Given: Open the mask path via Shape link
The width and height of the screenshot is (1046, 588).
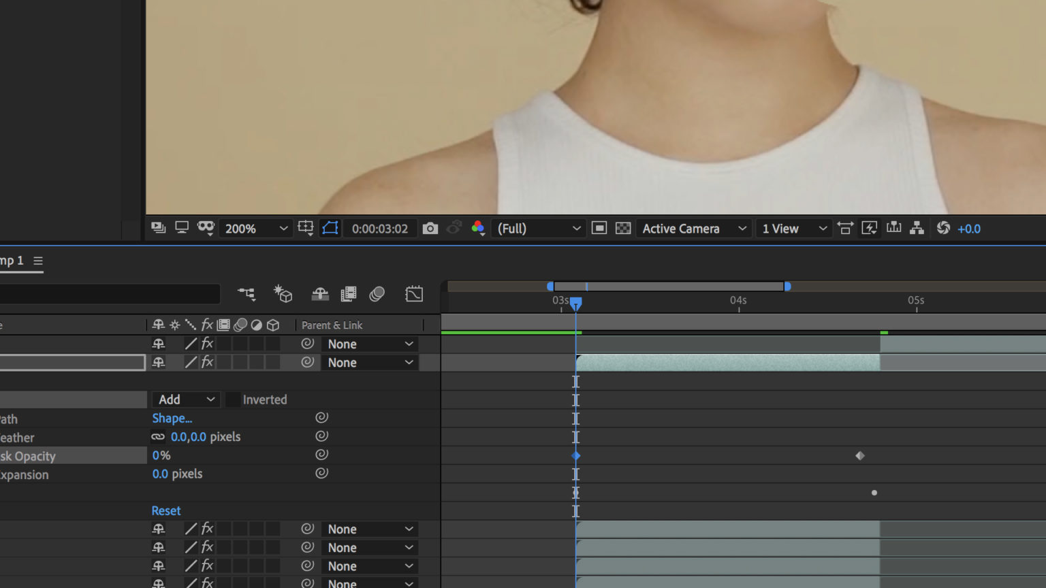Looking at the screenshot, I should pyautogui.click(x=172, y=418).
